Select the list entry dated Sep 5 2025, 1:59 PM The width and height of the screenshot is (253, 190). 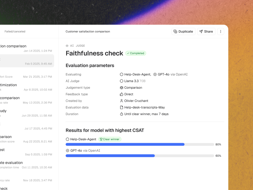27,152
